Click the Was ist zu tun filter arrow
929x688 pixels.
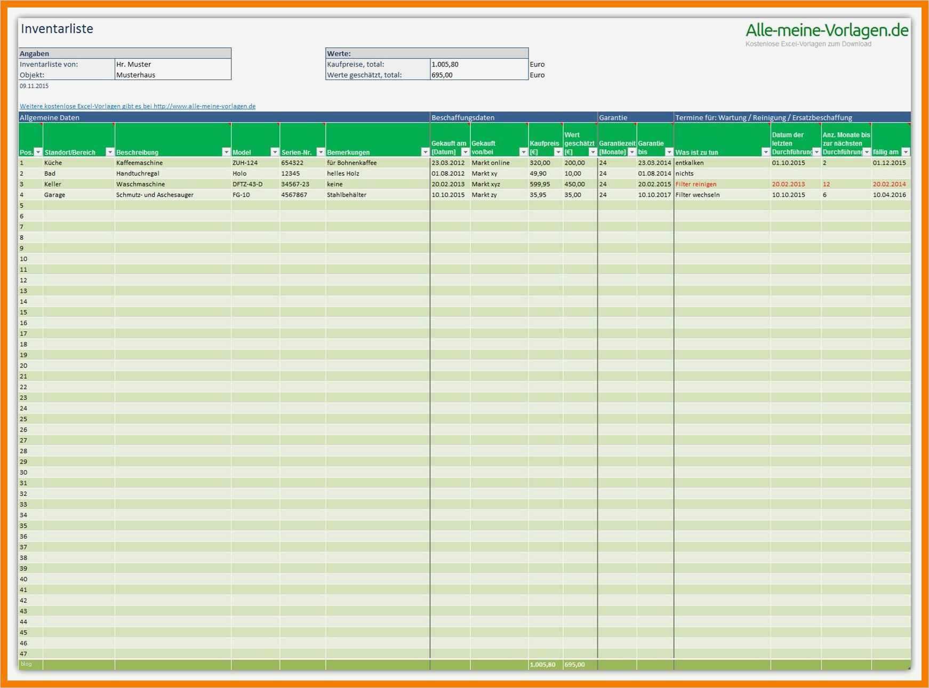(766, 152)
